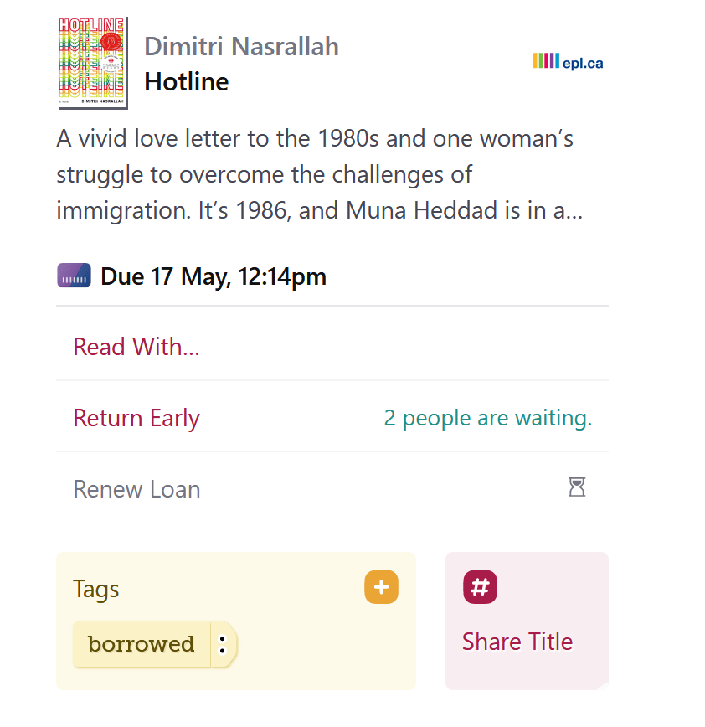
Task: Click the crimson hashtag icon
Action: (x=480, y=587)
